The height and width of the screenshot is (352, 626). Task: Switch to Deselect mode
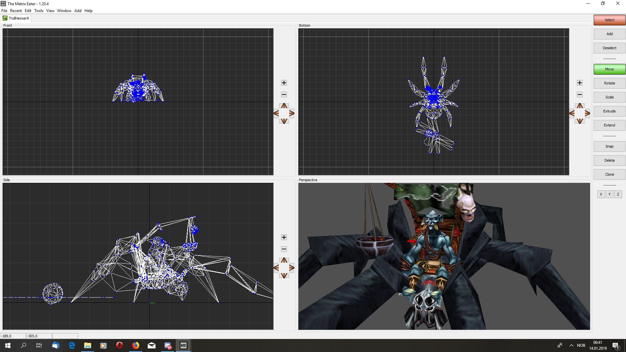coord(609,48)
